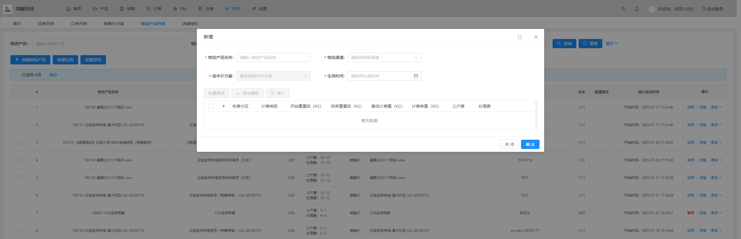Switch to the 运单列表 tab
The height and width of the screenshot is (239, 741).
(46, 24)
